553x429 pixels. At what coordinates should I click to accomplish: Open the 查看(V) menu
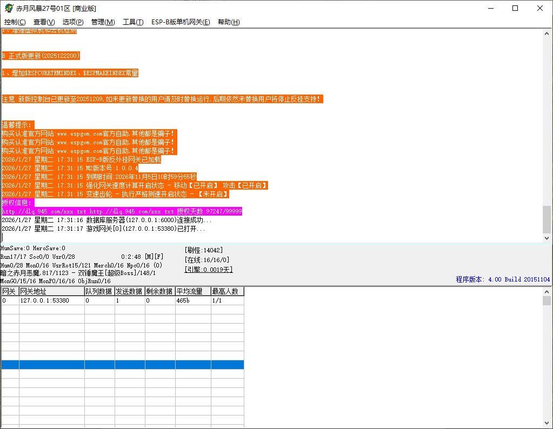(44, 22)
